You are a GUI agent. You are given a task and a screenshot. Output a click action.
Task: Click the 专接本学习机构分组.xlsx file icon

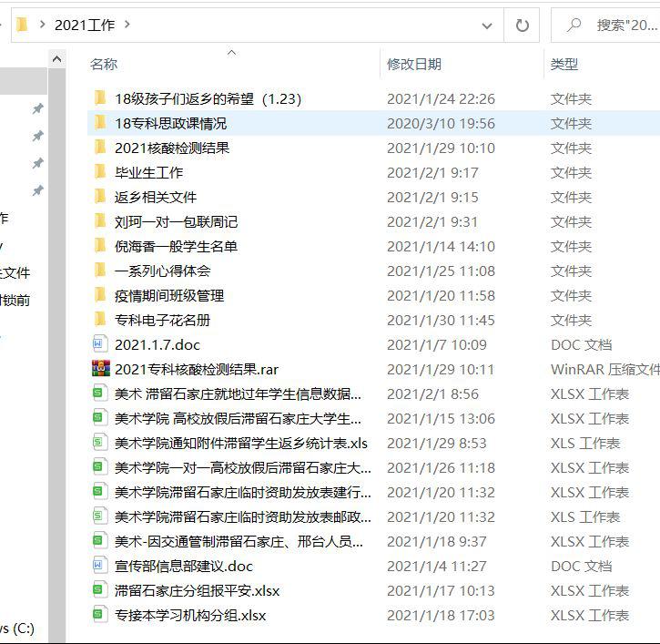pos(99,615)
